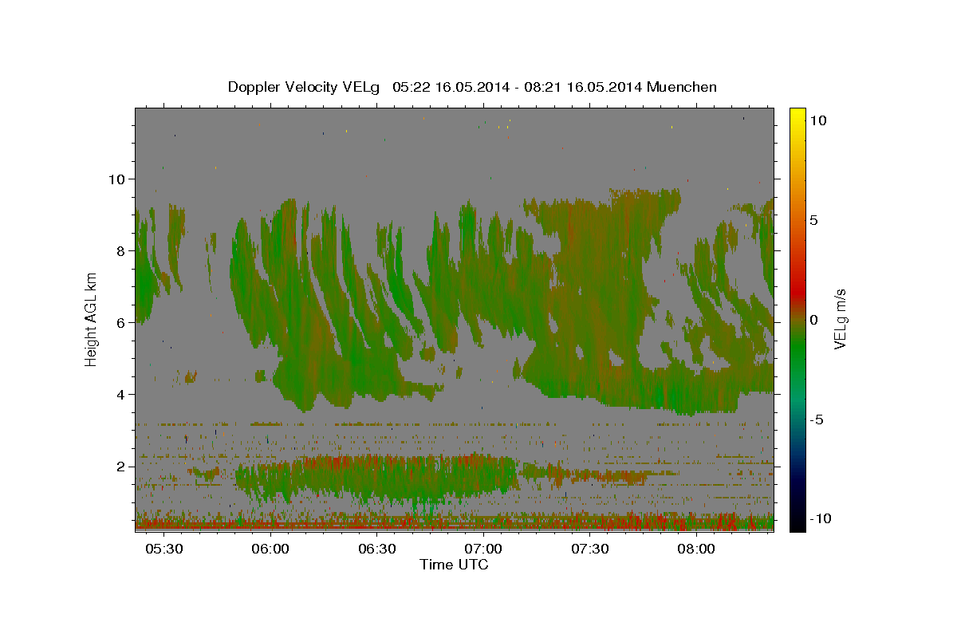Click the red ground clutter band at bottom

point(455,526)
